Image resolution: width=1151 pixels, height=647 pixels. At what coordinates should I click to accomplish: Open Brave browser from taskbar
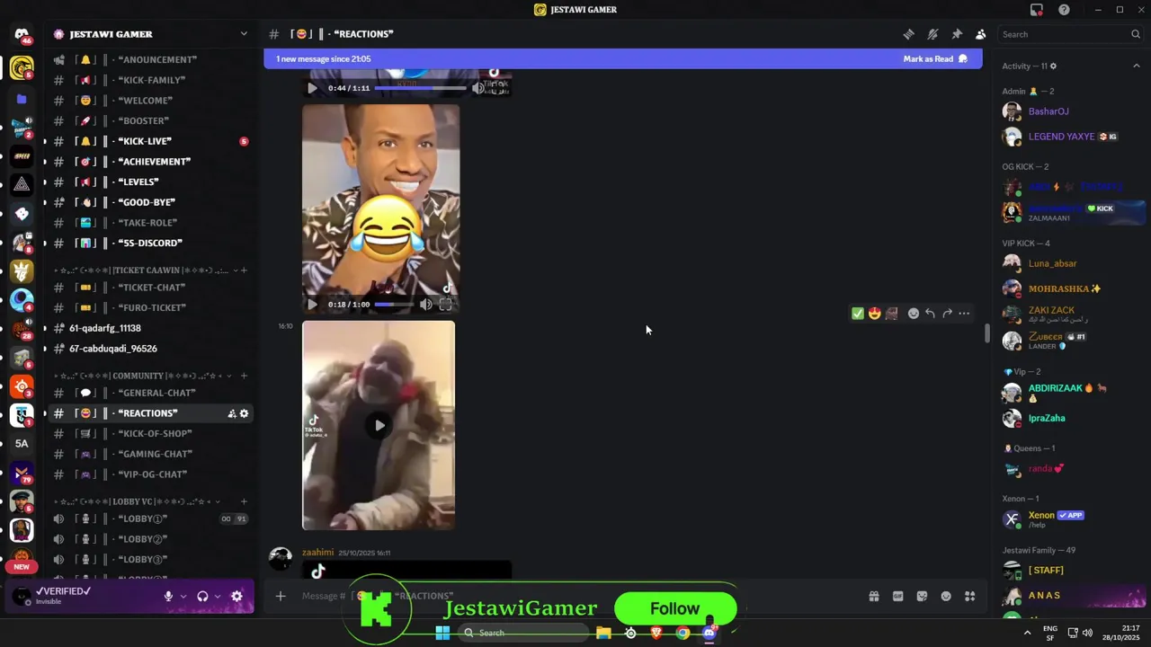click(656, 633)
